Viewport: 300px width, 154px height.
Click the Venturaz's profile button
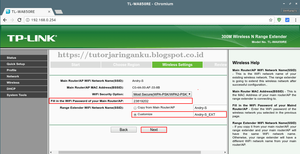tap(290, 11)
